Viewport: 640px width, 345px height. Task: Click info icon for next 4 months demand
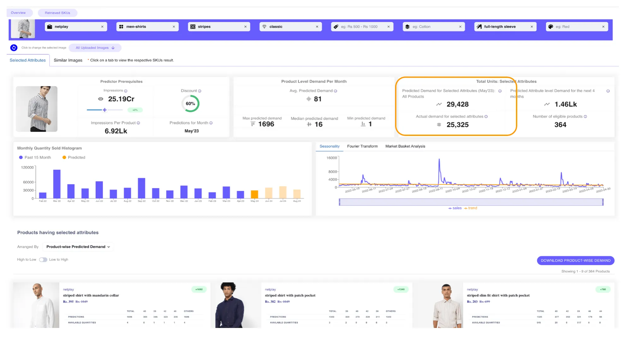click(x=608, y=91)
